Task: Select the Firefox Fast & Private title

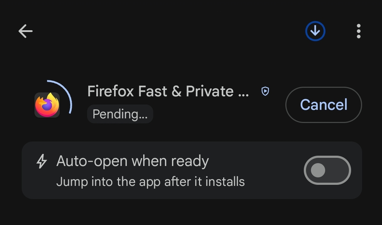Action: 168,91
